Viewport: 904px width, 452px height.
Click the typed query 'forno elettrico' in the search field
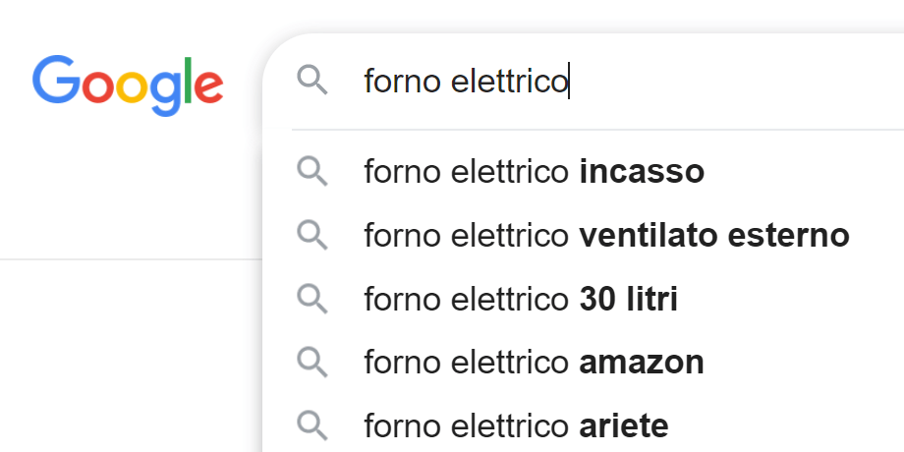[x=467, y=81]
